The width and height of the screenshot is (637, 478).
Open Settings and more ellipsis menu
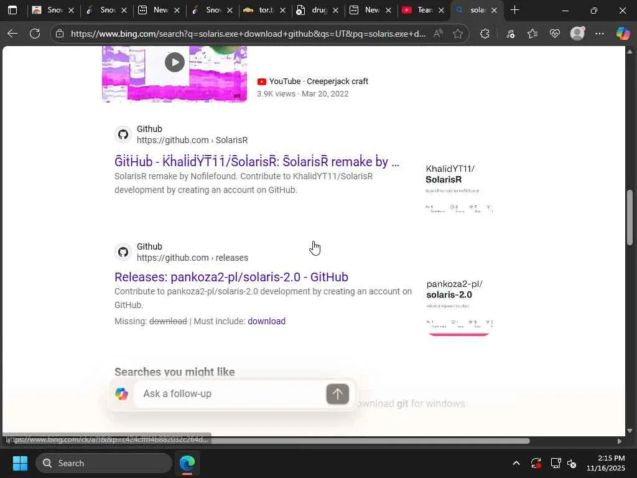[600, 34]
